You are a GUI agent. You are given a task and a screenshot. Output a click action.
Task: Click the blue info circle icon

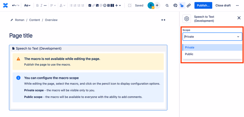coord(18,78)
